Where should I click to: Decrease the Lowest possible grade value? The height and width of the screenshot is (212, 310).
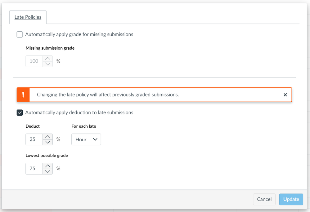coord(47,171)
